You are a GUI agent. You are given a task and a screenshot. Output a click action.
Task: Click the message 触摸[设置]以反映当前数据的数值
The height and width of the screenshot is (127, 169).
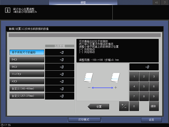(x=29, y=29)
